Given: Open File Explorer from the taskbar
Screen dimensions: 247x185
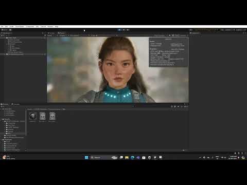Looking at the screenshot, I should tap(127, 157).
